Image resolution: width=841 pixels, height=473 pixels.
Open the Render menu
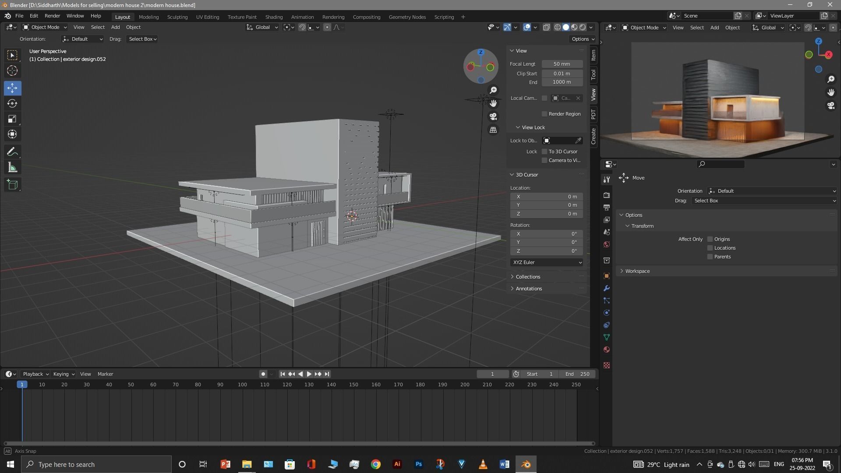[52, 16]
